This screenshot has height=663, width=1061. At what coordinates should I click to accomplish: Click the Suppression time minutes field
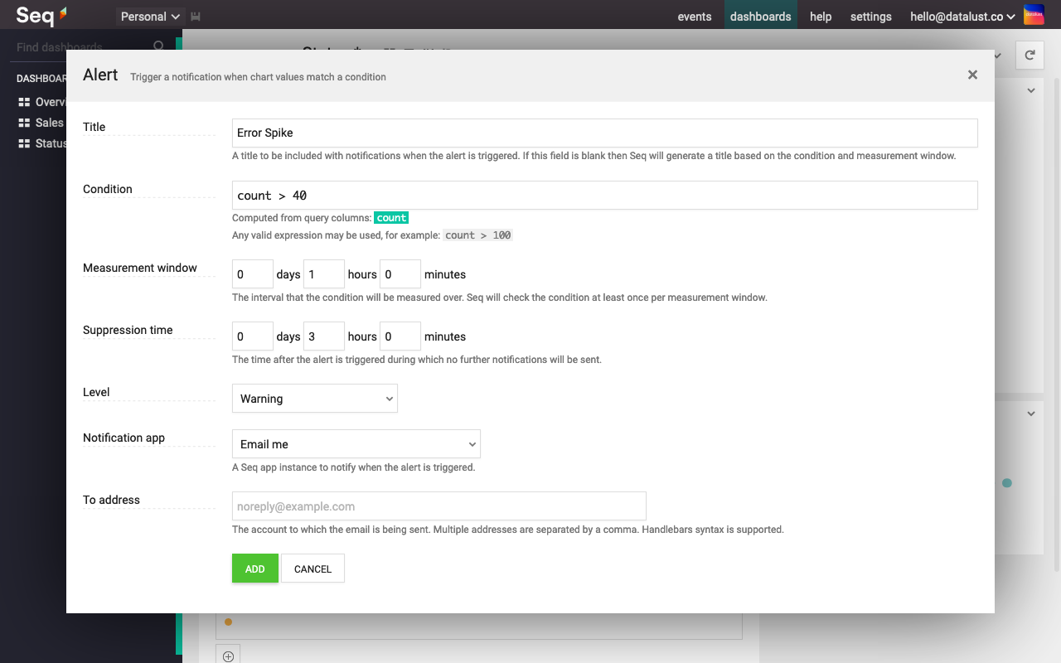click(x=400, y=336)
